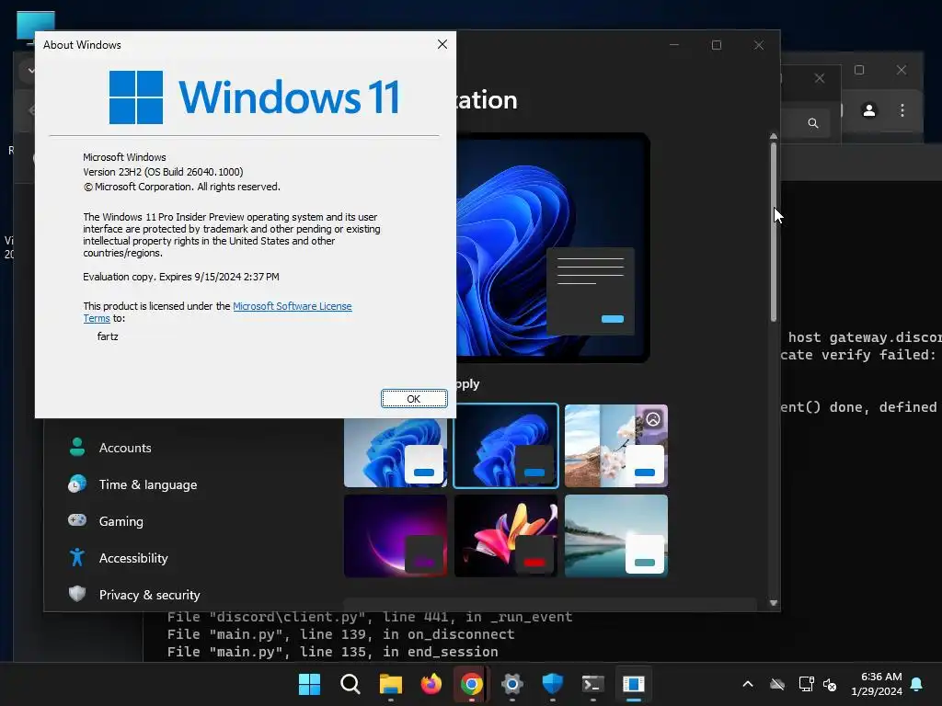Open taskbar Search
Image resolution: width=942 pixels, height=706 pixels.
coord(350,684)
